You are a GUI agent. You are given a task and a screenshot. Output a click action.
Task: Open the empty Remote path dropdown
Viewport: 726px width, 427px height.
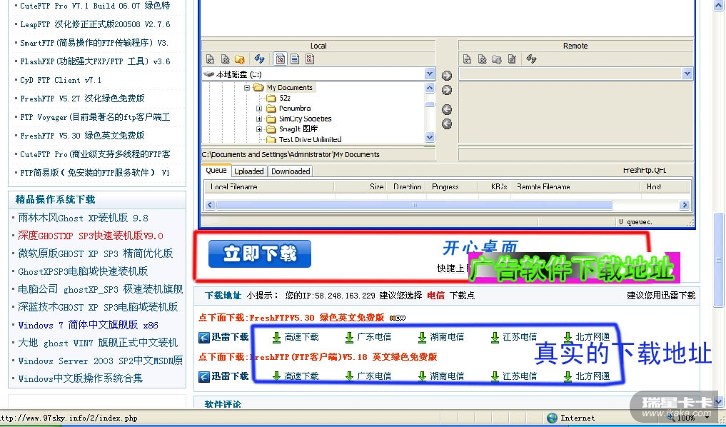tap(687, 74)
